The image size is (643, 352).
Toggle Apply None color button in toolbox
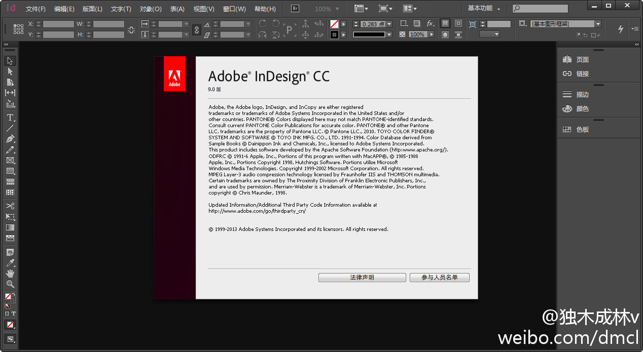tap(10, 325)
